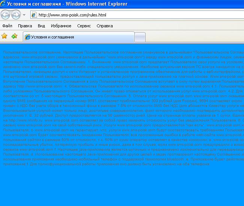Open the recent pages dropdown arrow

click(24, 15)
